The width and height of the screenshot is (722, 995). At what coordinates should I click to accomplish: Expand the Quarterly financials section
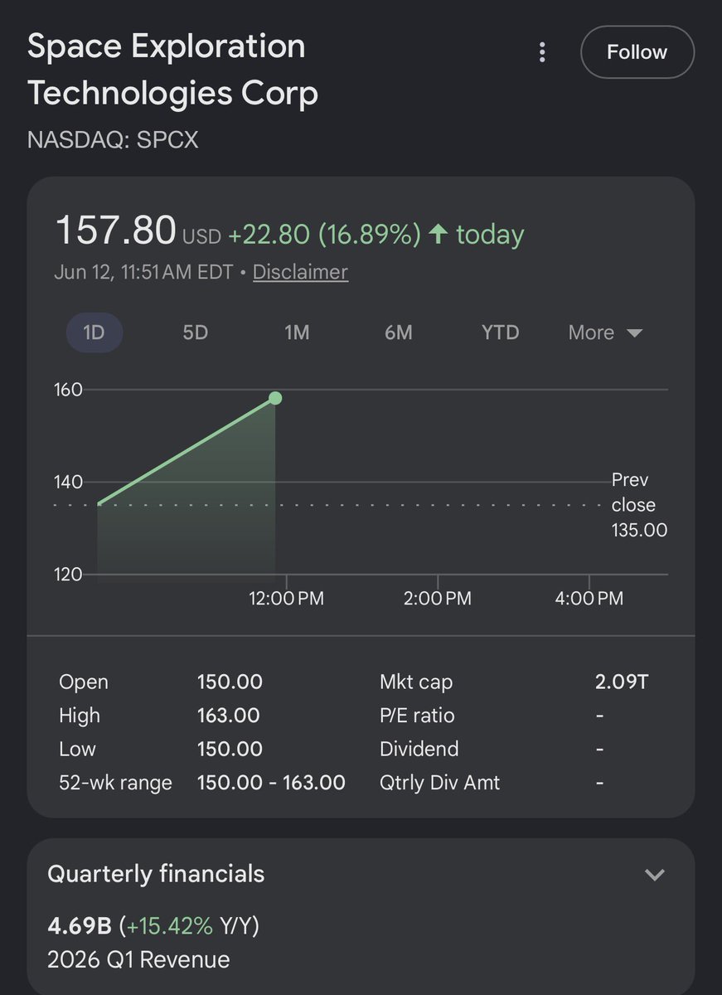(x=655, y=874)
